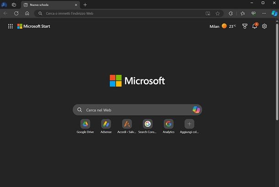The image size is (279, 187).
Task: Open page settings gear icon
Action: tap(264, 26)
